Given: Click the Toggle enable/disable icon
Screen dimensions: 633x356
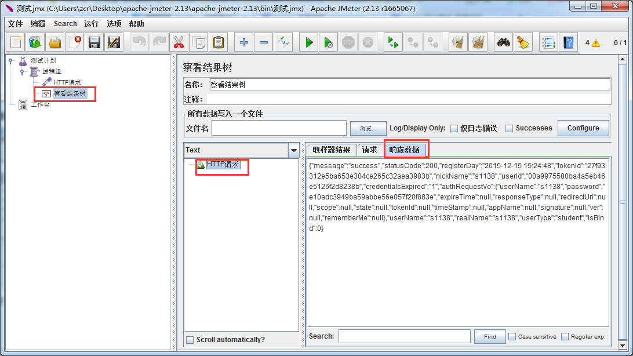Looking at the screenshot, I should [x=283, y=42].
